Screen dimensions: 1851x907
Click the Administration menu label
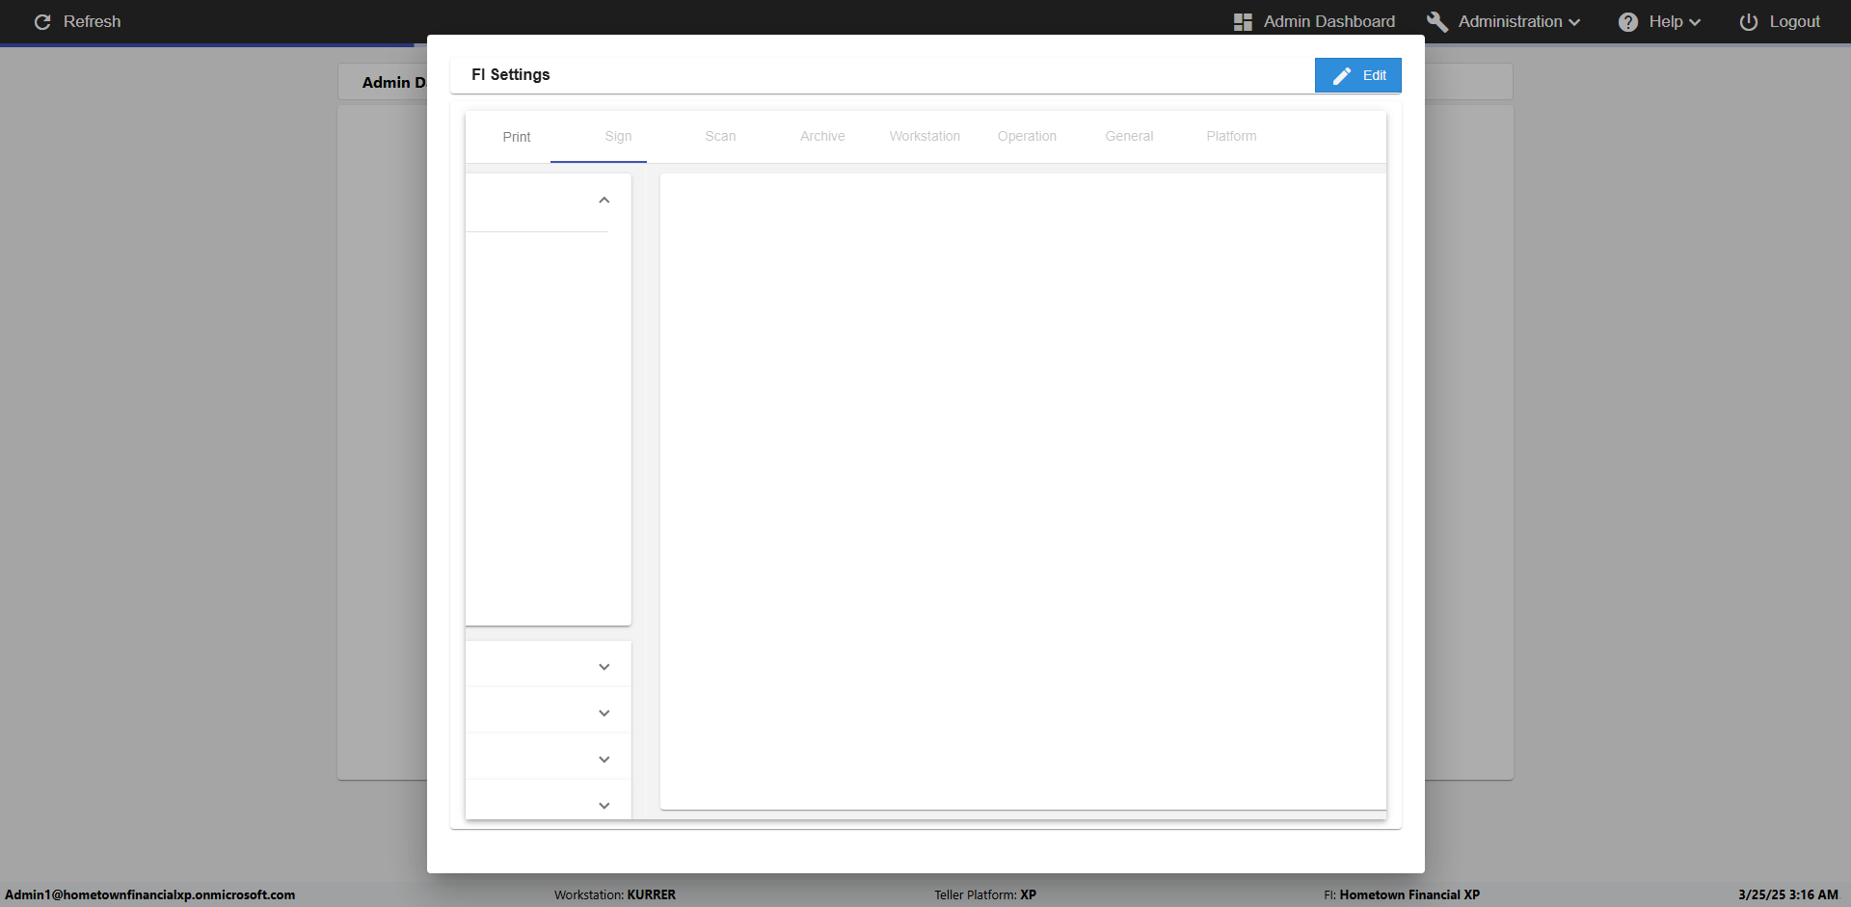coord(1510,22)
